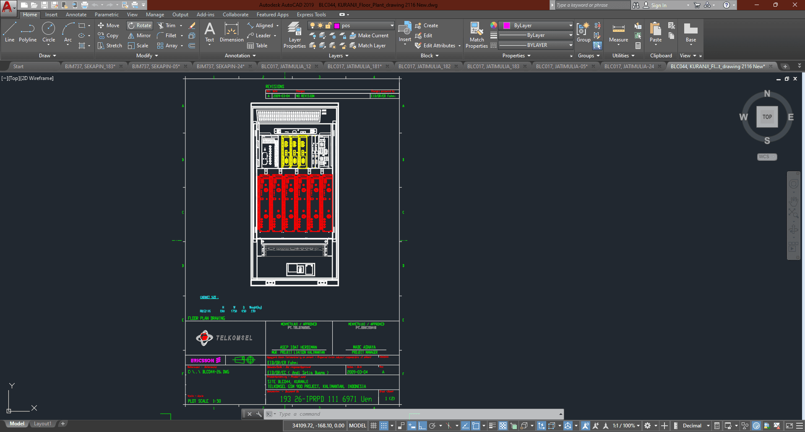The width and height of the screenshot is (805, 432).
Task: Toggle snap mode in status bar
Action: 383,426
